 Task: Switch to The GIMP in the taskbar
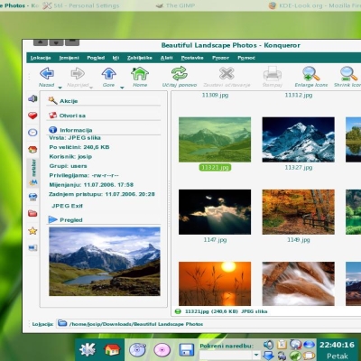pyautogui.click(x=176, y=5)
